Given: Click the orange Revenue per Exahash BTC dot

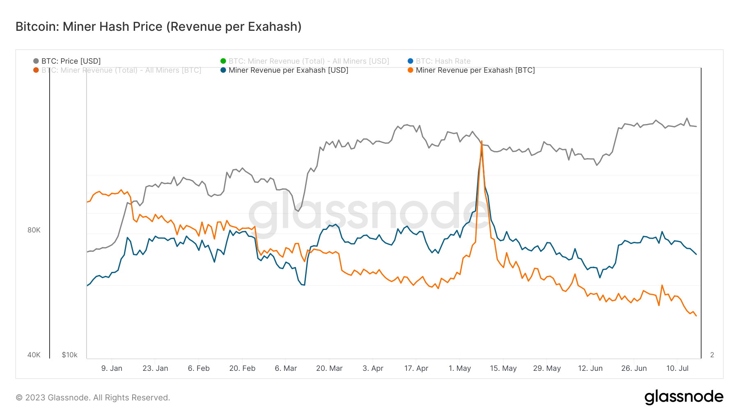Looking at the screenshot, I should (x=411, y=70).
